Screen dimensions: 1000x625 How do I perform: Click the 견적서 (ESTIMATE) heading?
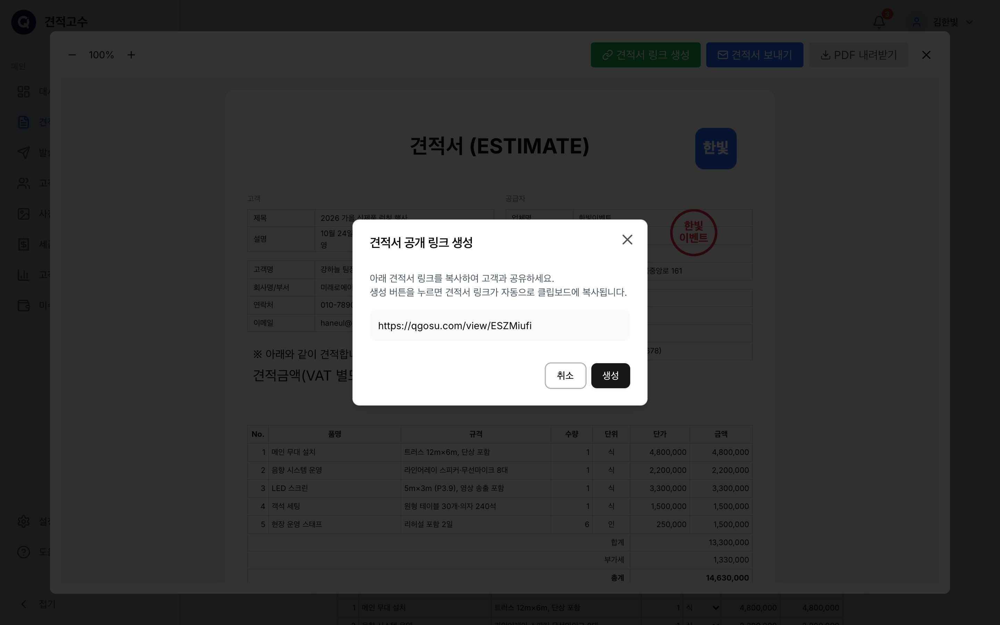499,146
